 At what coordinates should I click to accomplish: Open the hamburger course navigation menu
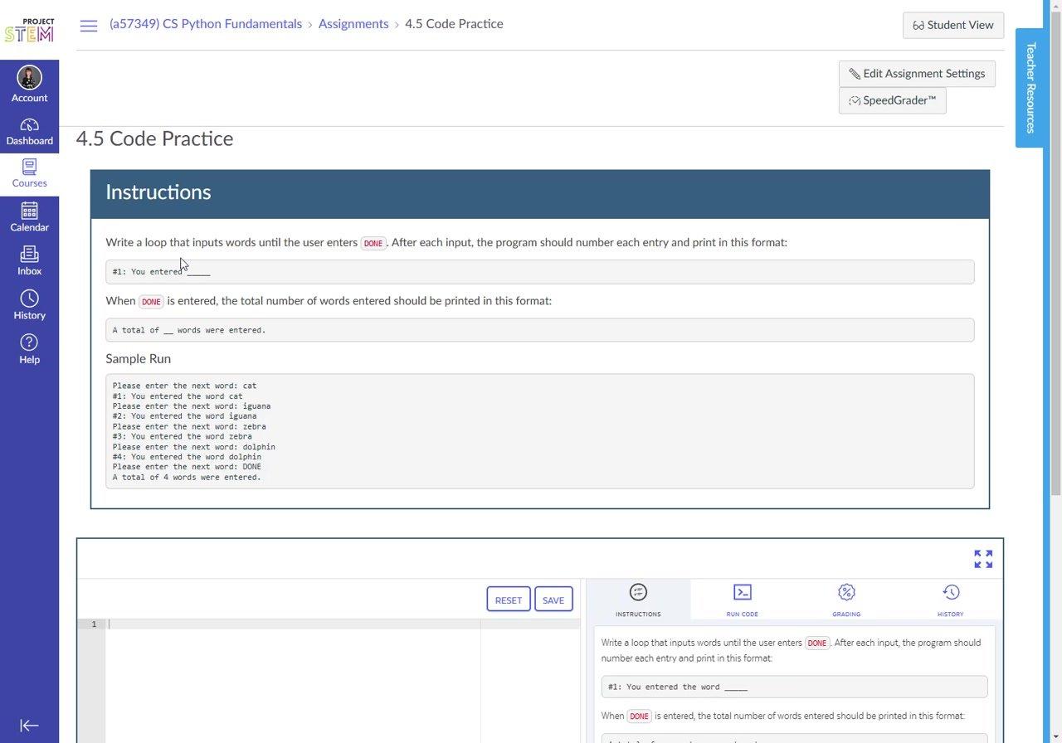click(89, 26)
